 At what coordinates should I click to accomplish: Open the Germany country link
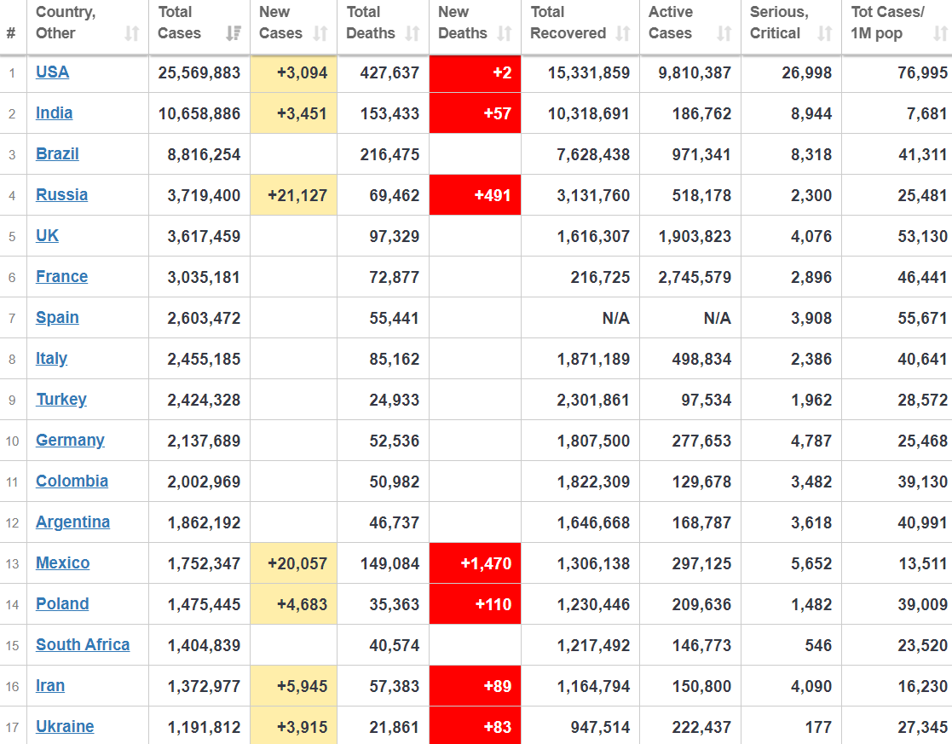click(70, 441)
